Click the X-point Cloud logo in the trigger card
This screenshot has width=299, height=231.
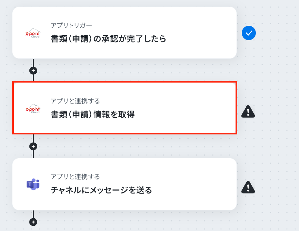[x=33, y=33]
